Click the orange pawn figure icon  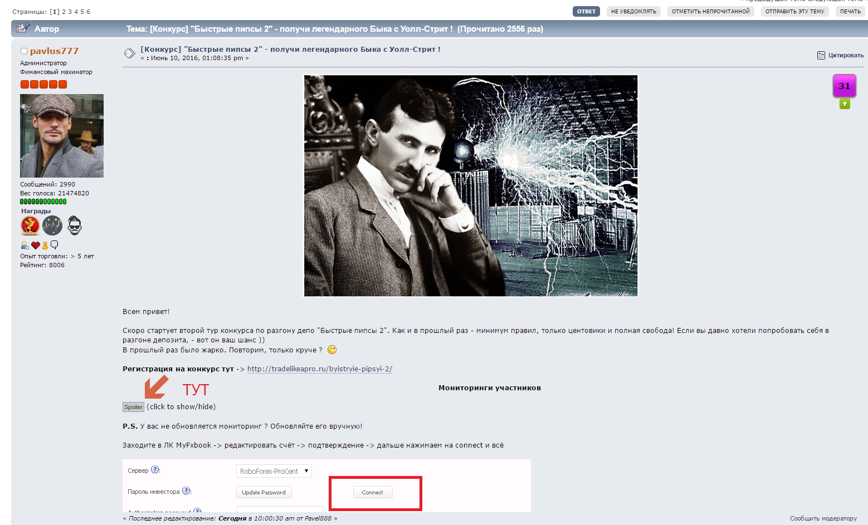pos(45,245)
